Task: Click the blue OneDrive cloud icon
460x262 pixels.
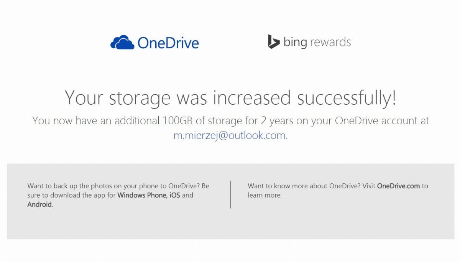Action: point(122,42)
